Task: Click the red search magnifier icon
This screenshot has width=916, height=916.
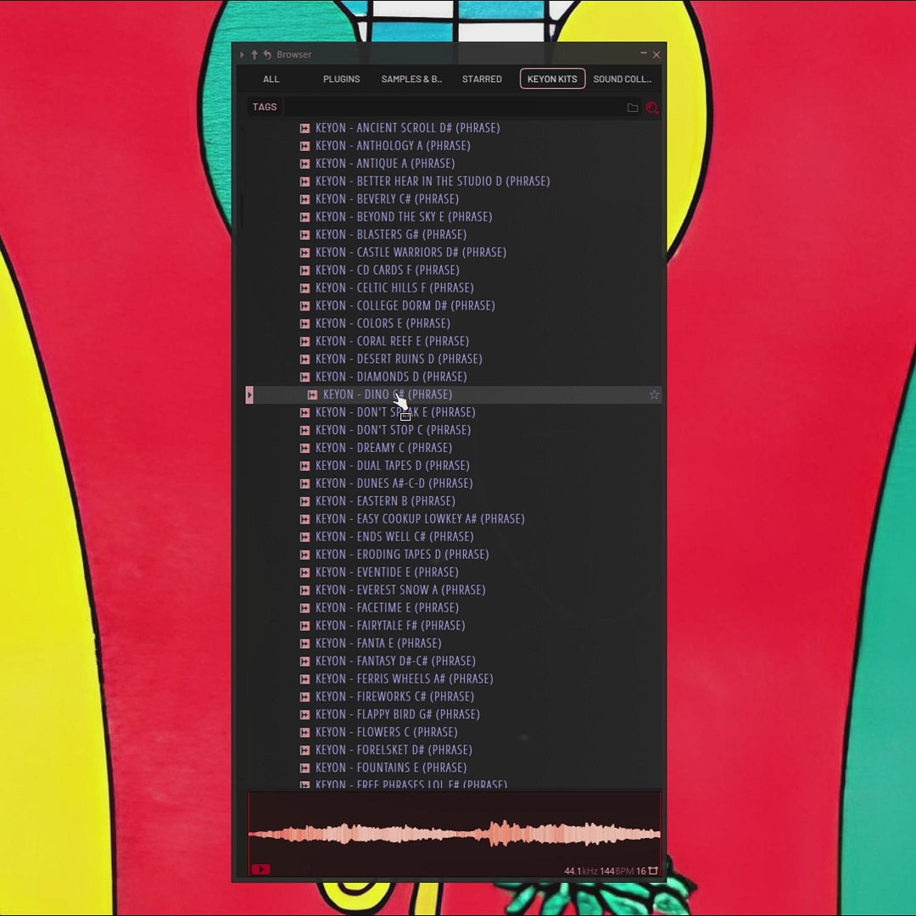Action: [x=651, y=108]
